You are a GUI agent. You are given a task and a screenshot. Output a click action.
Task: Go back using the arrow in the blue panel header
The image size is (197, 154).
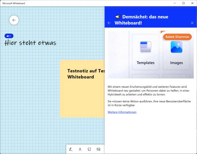click(x=109, y=23)
